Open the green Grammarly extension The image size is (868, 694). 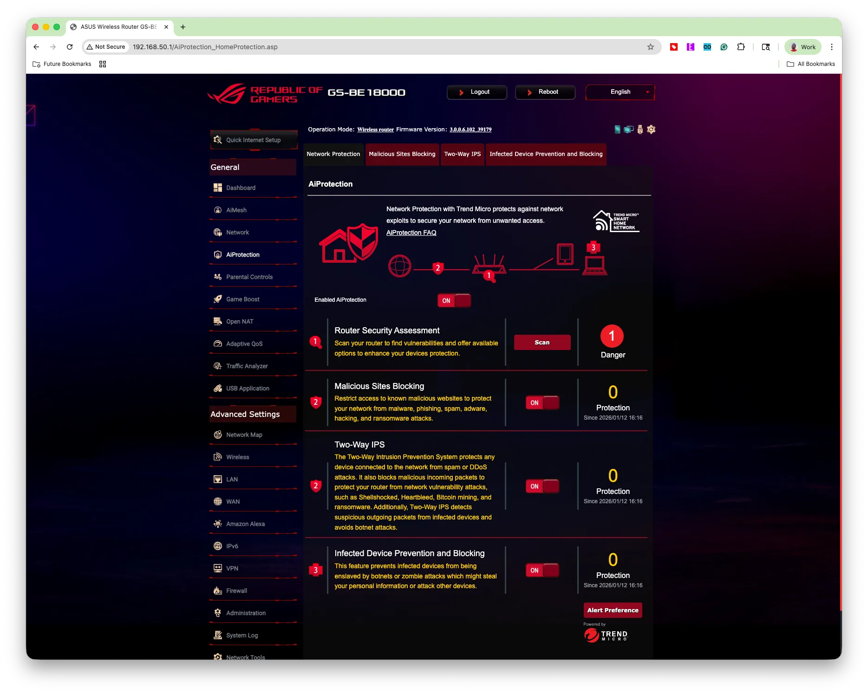point(724,47)
